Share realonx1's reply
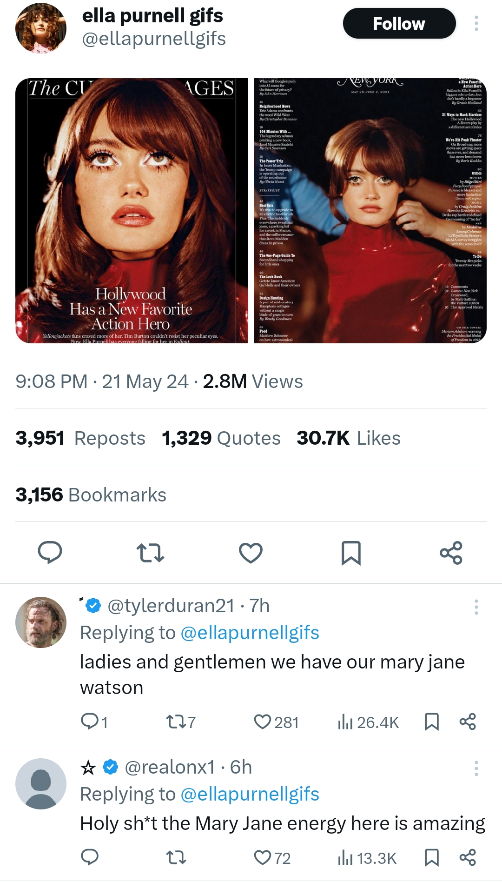 pyautogui.click(x=467, y=857)
